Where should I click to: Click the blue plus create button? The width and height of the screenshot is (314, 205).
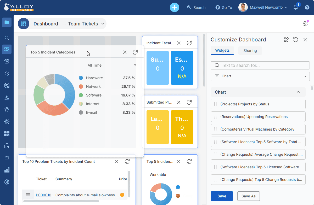point(175,7)
